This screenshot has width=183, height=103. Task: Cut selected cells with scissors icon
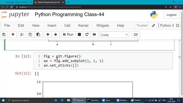pos(22,35)
